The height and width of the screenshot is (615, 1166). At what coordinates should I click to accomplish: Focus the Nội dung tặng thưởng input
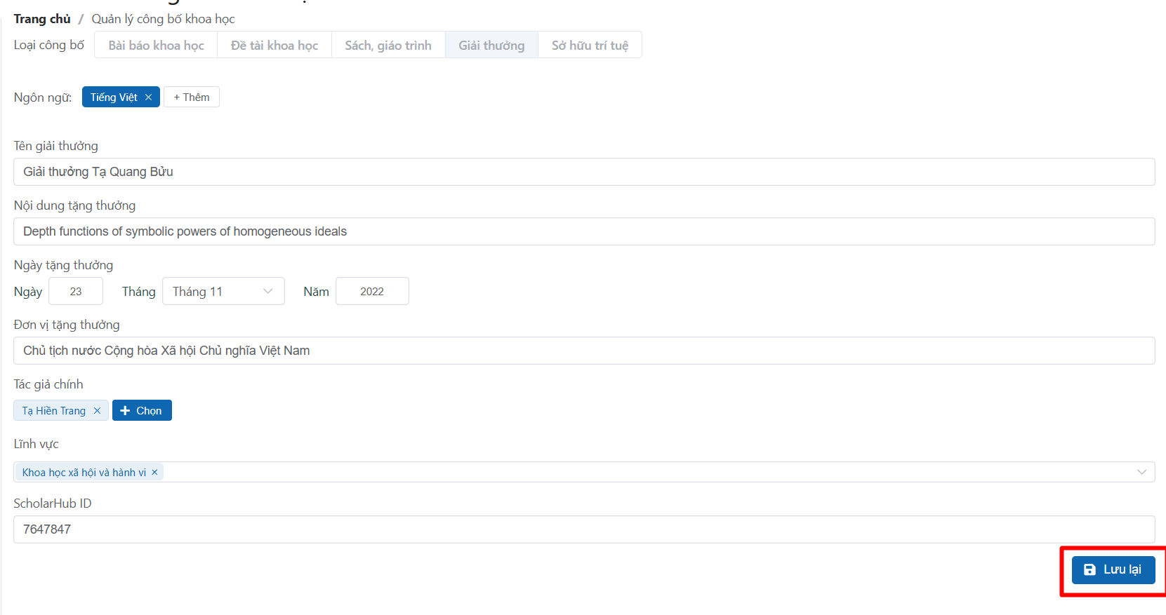(x=584, y=231)
